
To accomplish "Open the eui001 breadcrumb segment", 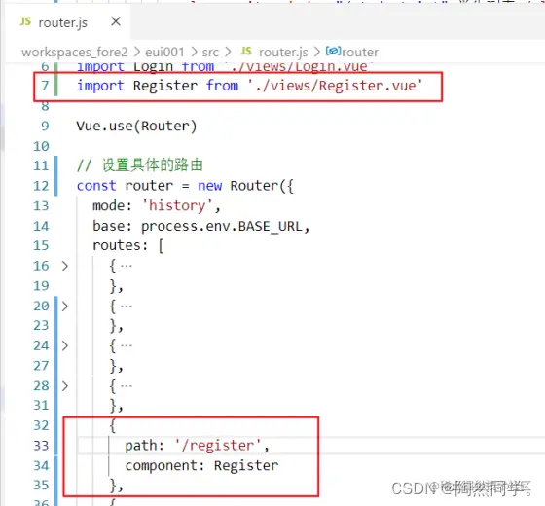I will [x=164, y=53].
